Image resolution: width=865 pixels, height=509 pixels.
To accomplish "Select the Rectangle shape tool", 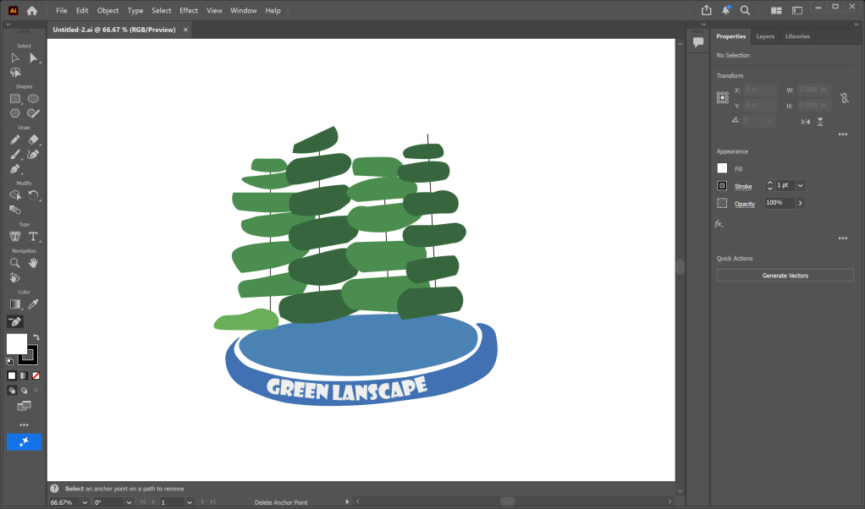I will (x=15, y=99).
